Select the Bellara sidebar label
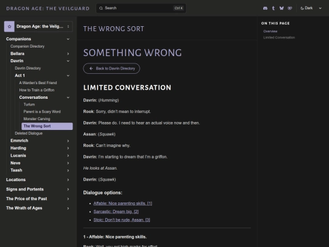The width and height of the screenshot is (329, 247). pyautogui.click(x=18, y=54)
